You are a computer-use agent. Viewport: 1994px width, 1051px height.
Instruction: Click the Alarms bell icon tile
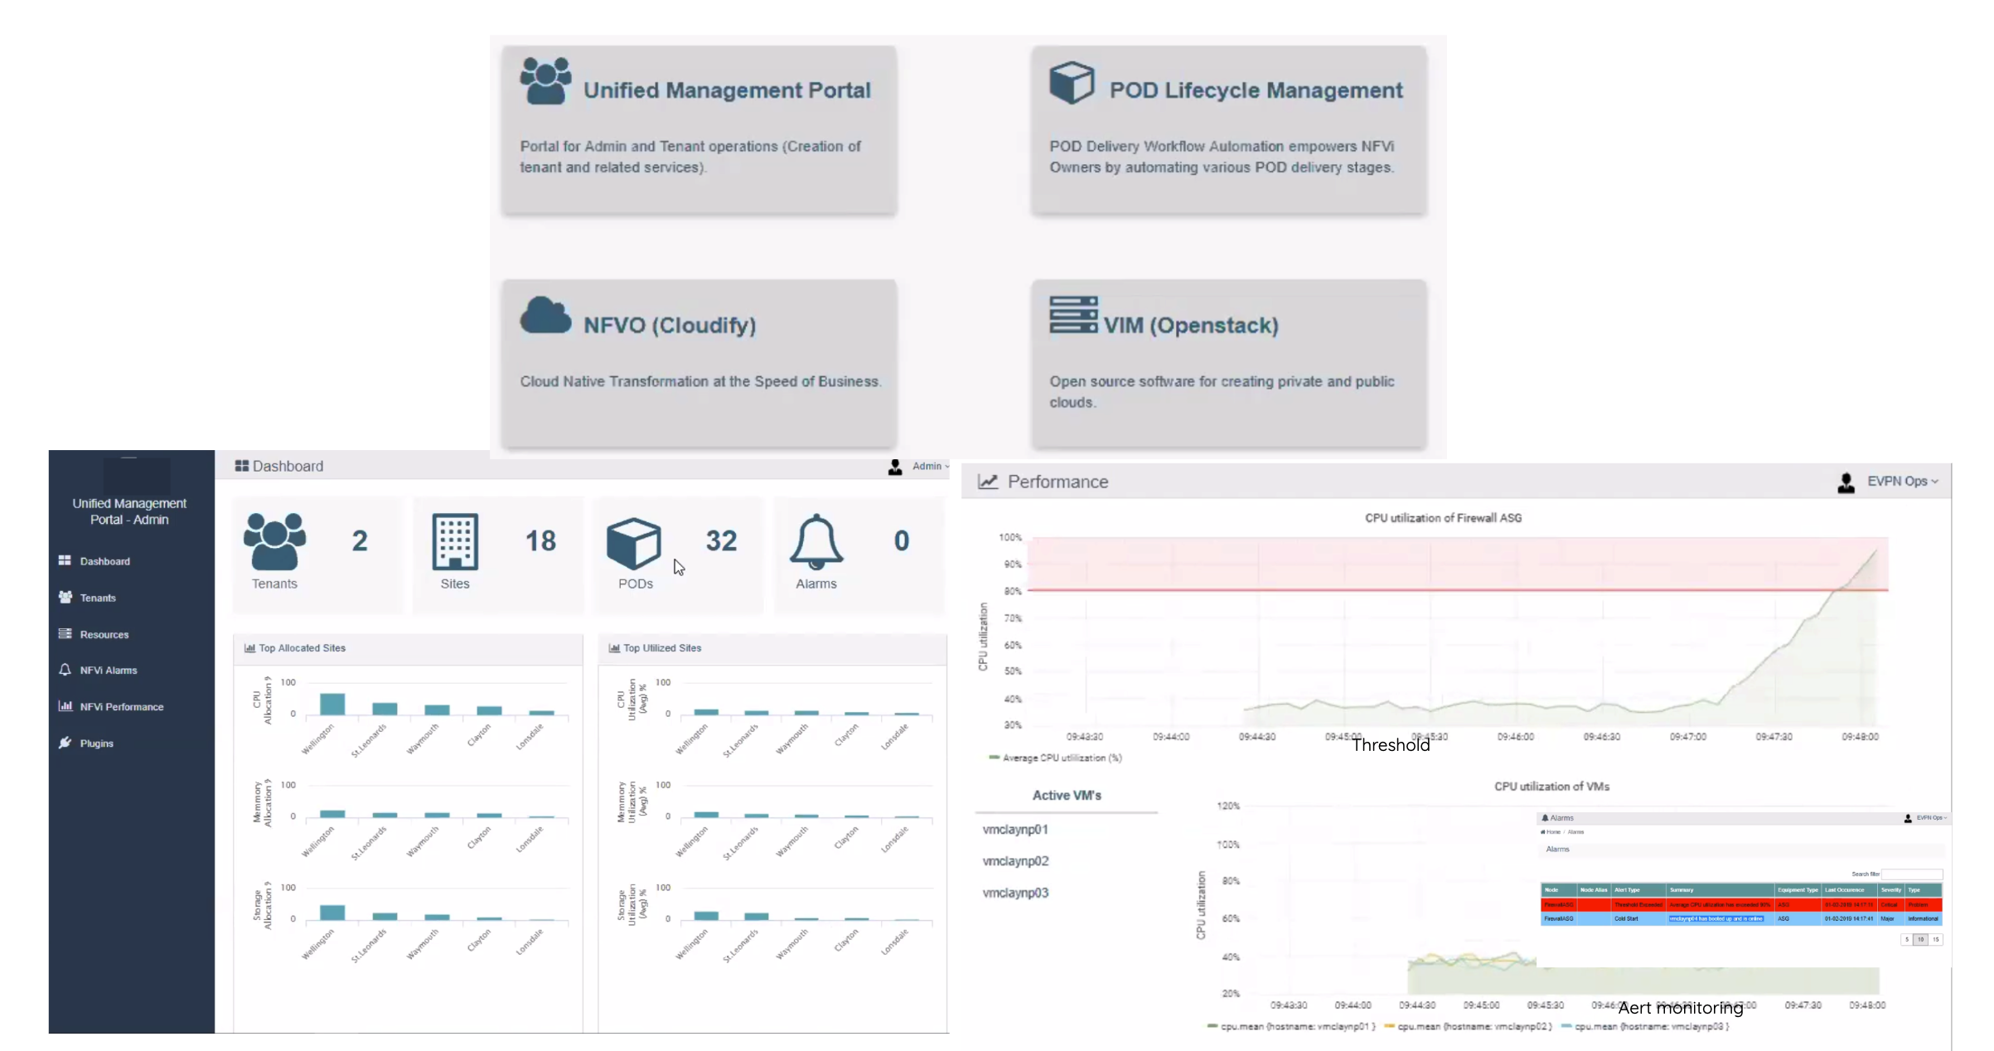tap(816, 541)
